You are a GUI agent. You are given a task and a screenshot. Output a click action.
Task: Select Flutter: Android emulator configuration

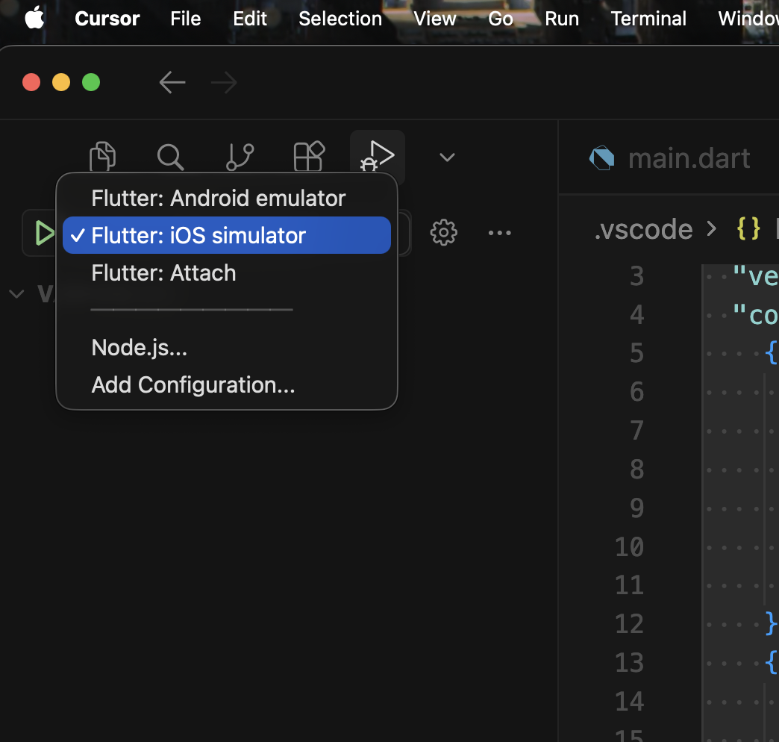click(227, 199)
